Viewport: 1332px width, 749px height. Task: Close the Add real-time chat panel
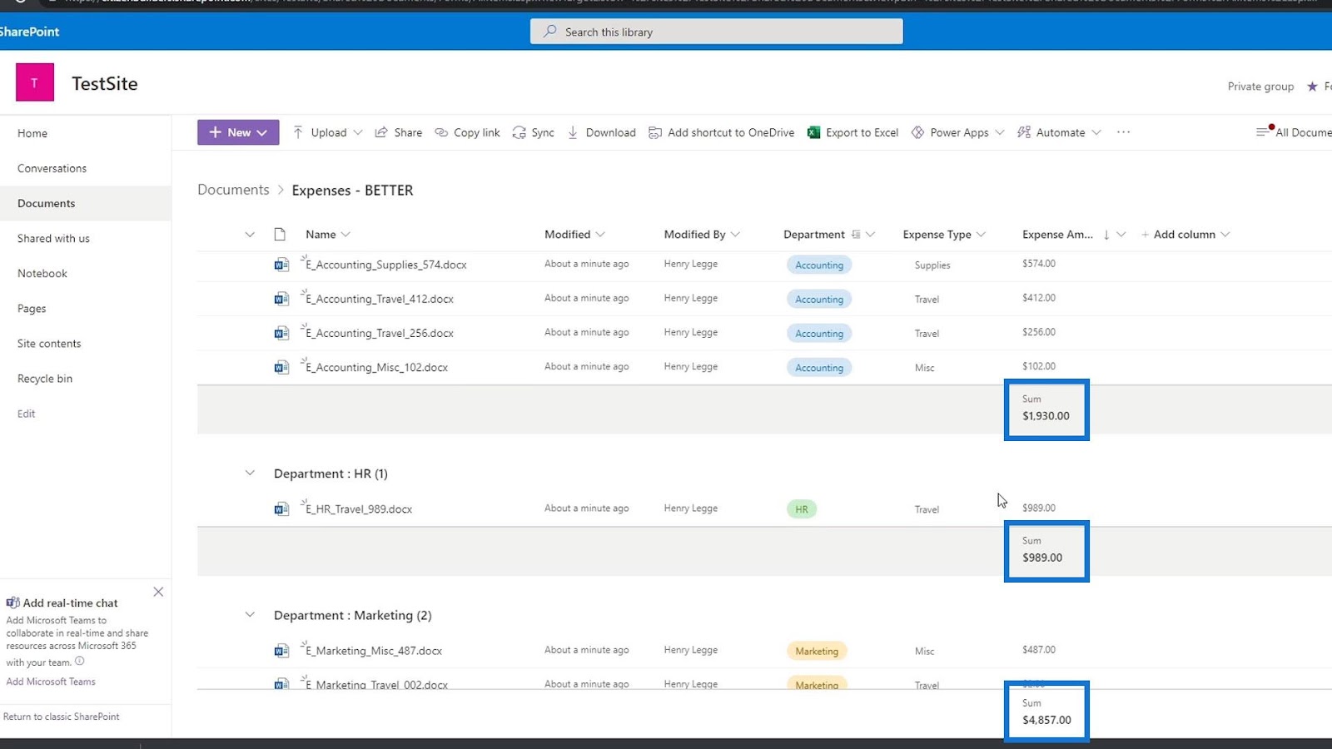158,592
